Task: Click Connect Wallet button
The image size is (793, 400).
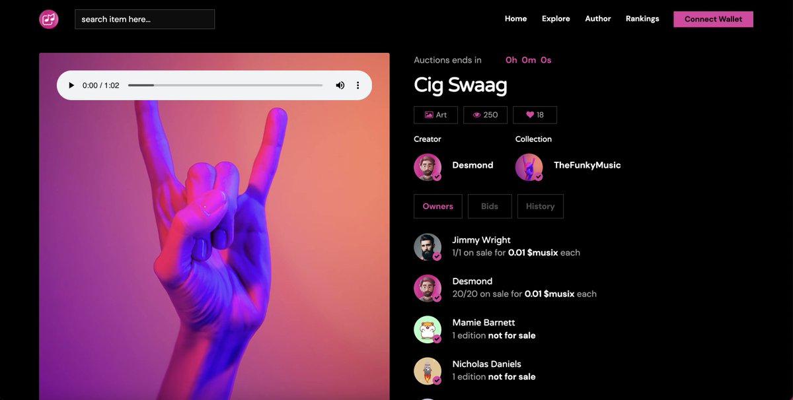Action: 713,19
